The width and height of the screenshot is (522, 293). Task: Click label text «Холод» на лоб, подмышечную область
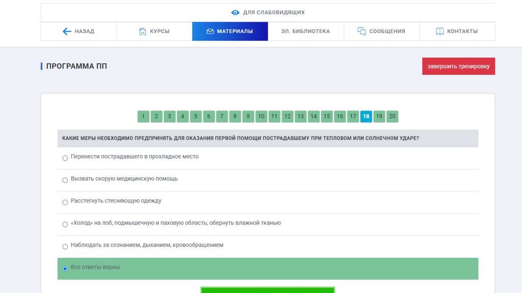coord(176,223)
